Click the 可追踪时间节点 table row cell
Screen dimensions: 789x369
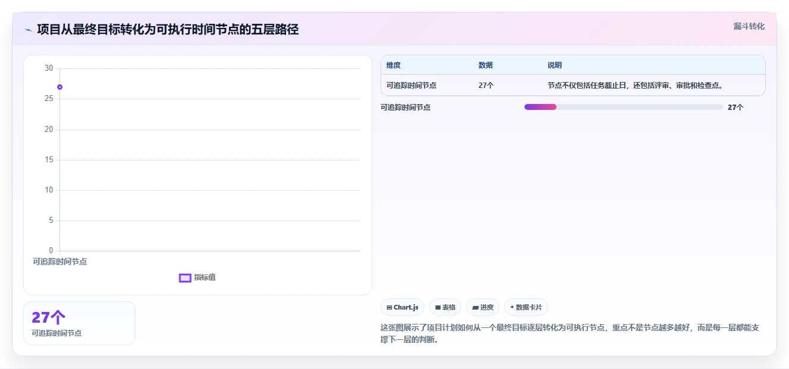click(411, 86)
